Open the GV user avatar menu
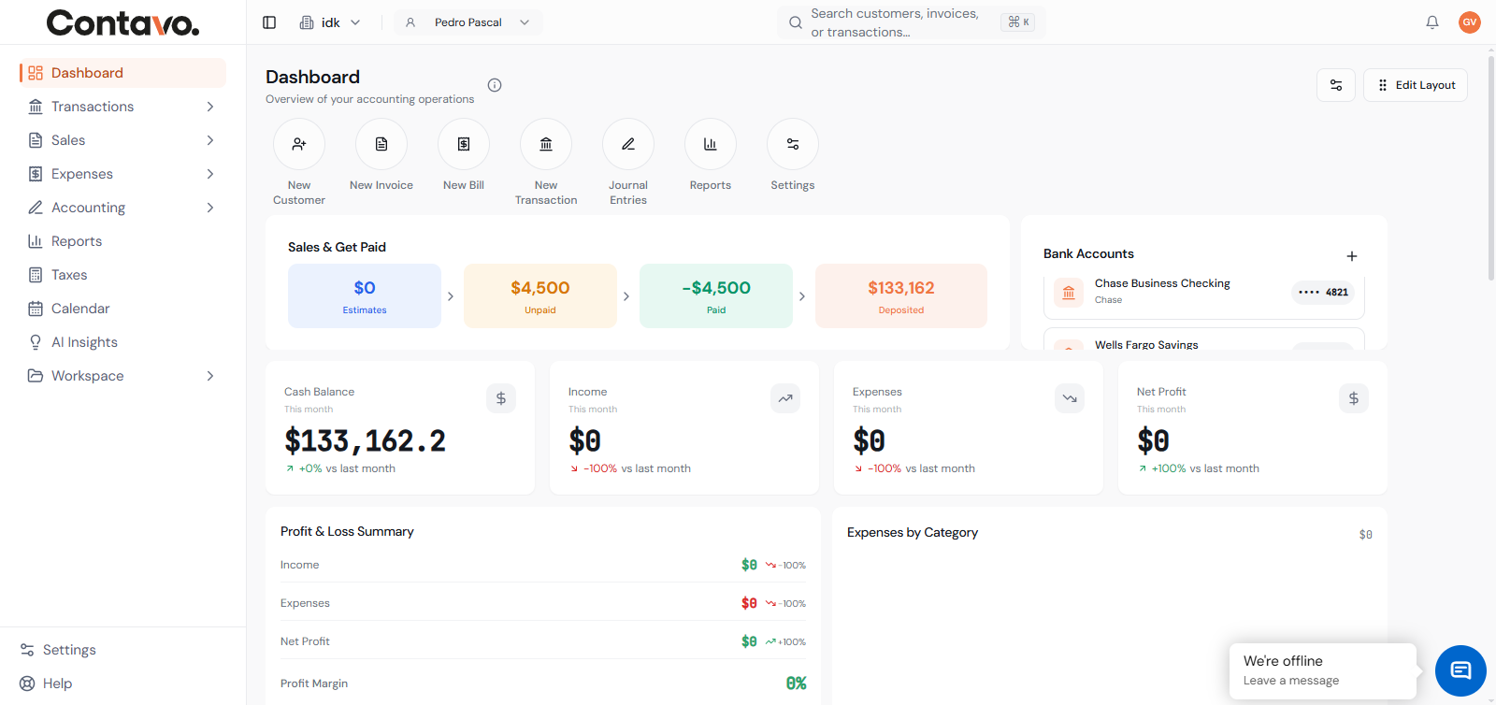The width and height of the screenshot is (1496, 705). point(1470,22)
